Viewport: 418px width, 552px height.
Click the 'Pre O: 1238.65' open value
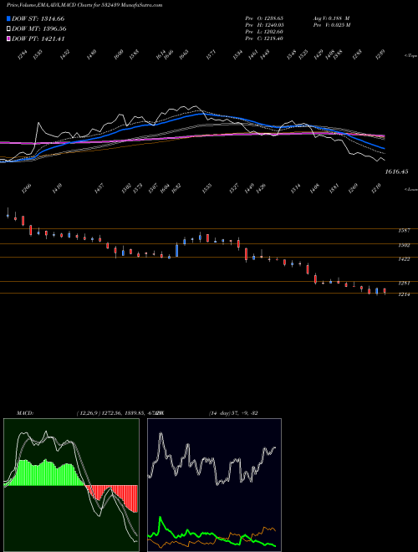click(x=264, y=18)
